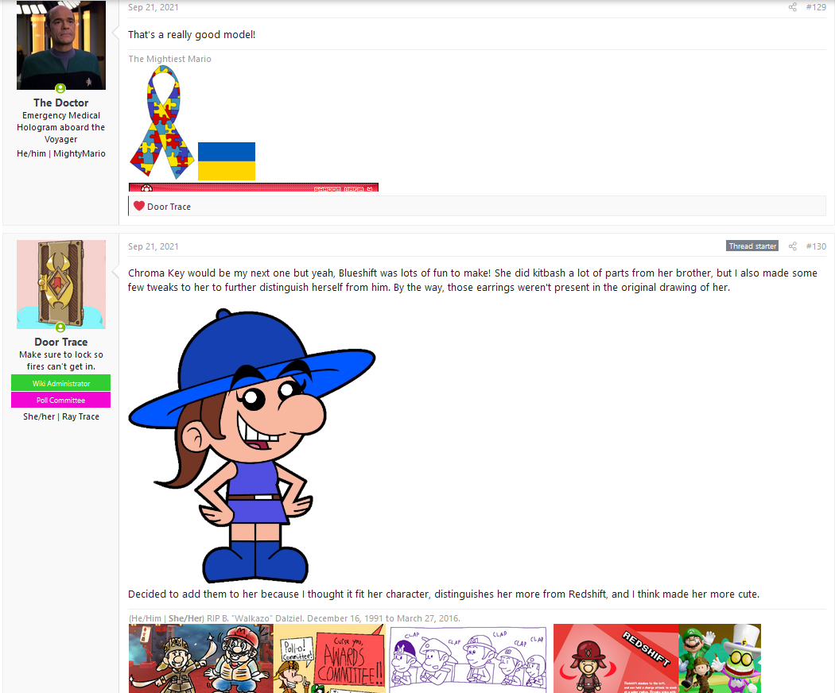The height and width of the screenshot is (693, 835).
Task: Click 'The Mightiest Mario' signature text
Action: [170, 59]
